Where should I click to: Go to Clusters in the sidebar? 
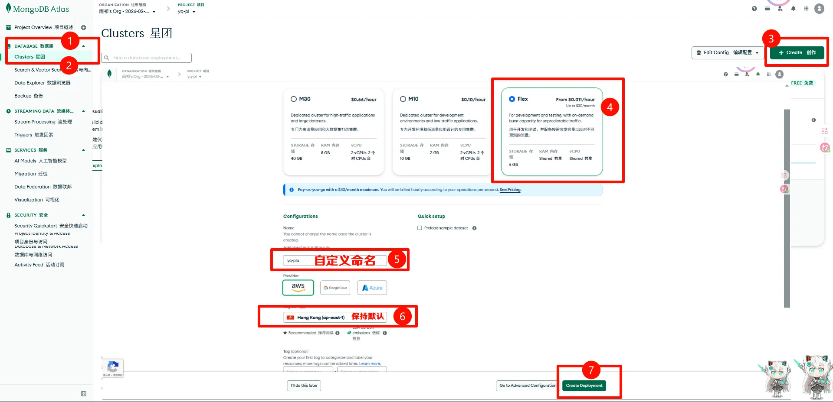click(x=30, y=57)
